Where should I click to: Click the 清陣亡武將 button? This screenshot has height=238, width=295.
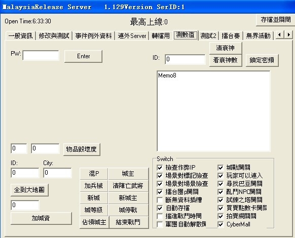128,186
